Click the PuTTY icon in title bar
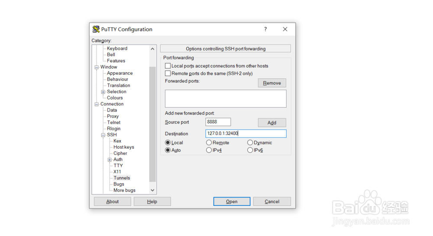Image resolution: width=433 pixels, height=236 pixels. tap(96, 29)
